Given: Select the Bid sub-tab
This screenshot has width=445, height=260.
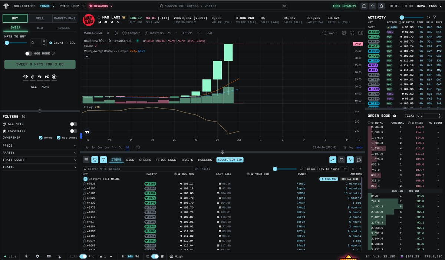Looking at the screenshot, I should 40,28.
